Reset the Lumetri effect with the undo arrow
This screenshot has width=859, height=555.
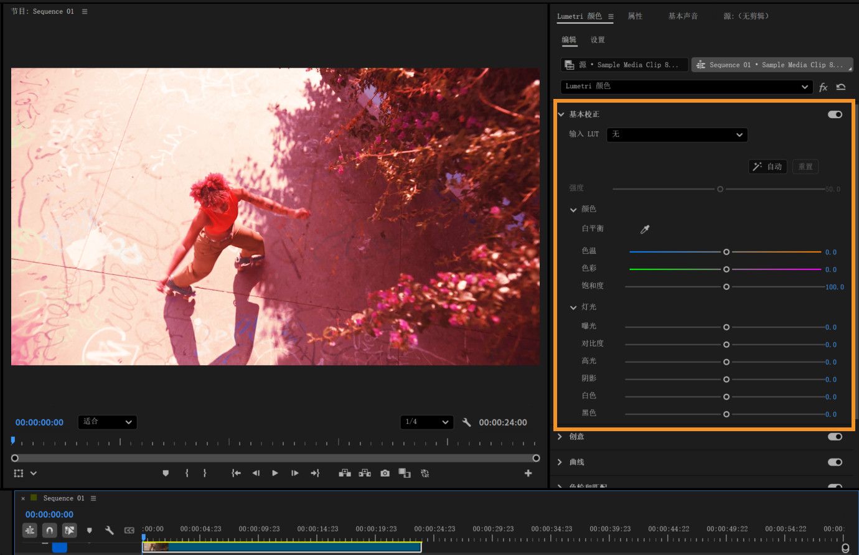point(841,87)
